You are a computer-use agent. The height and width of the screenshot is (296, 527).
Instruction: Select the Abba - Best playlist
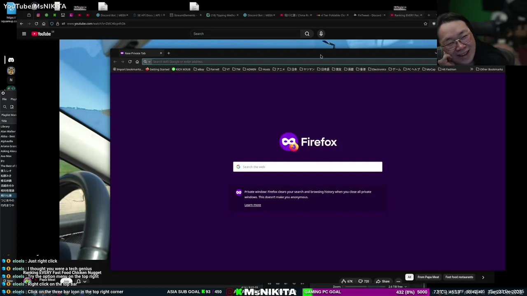click(8, 136)
